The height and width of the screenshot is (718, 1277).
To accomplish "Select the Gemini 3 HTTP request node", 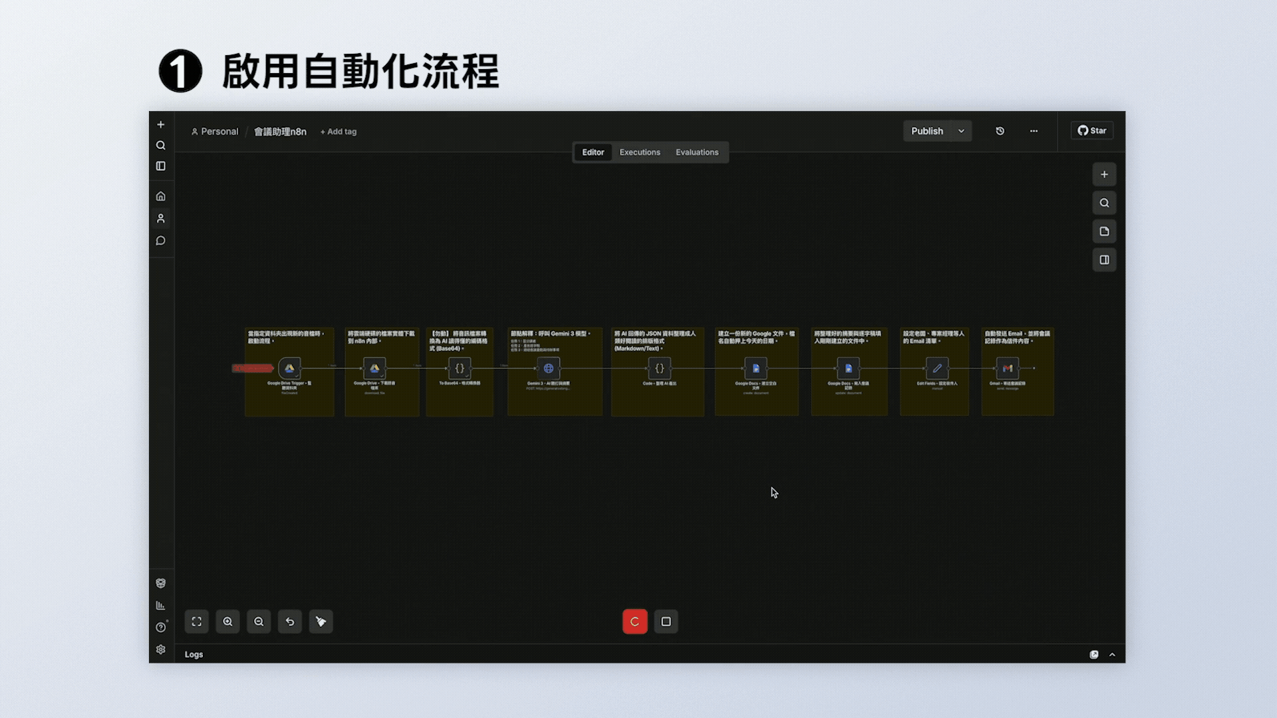I will 549,368.
